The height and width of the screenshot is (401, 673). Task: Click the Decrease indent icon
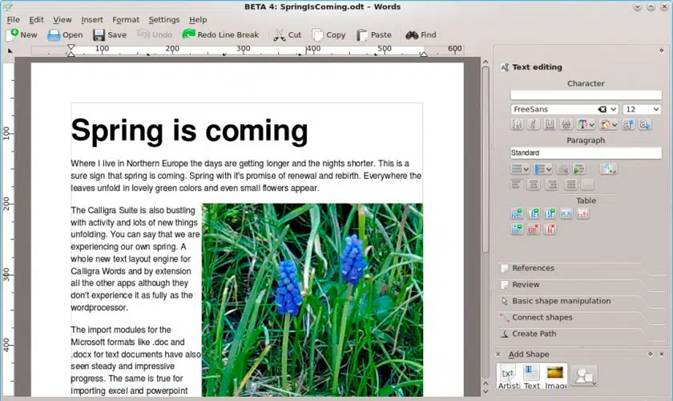click(562, 169)
